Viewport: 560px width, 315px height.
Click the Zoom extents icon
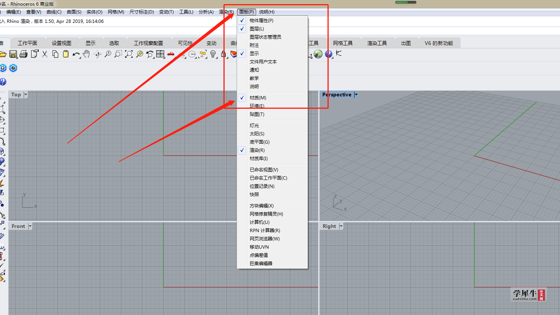(x=129, y=54)
